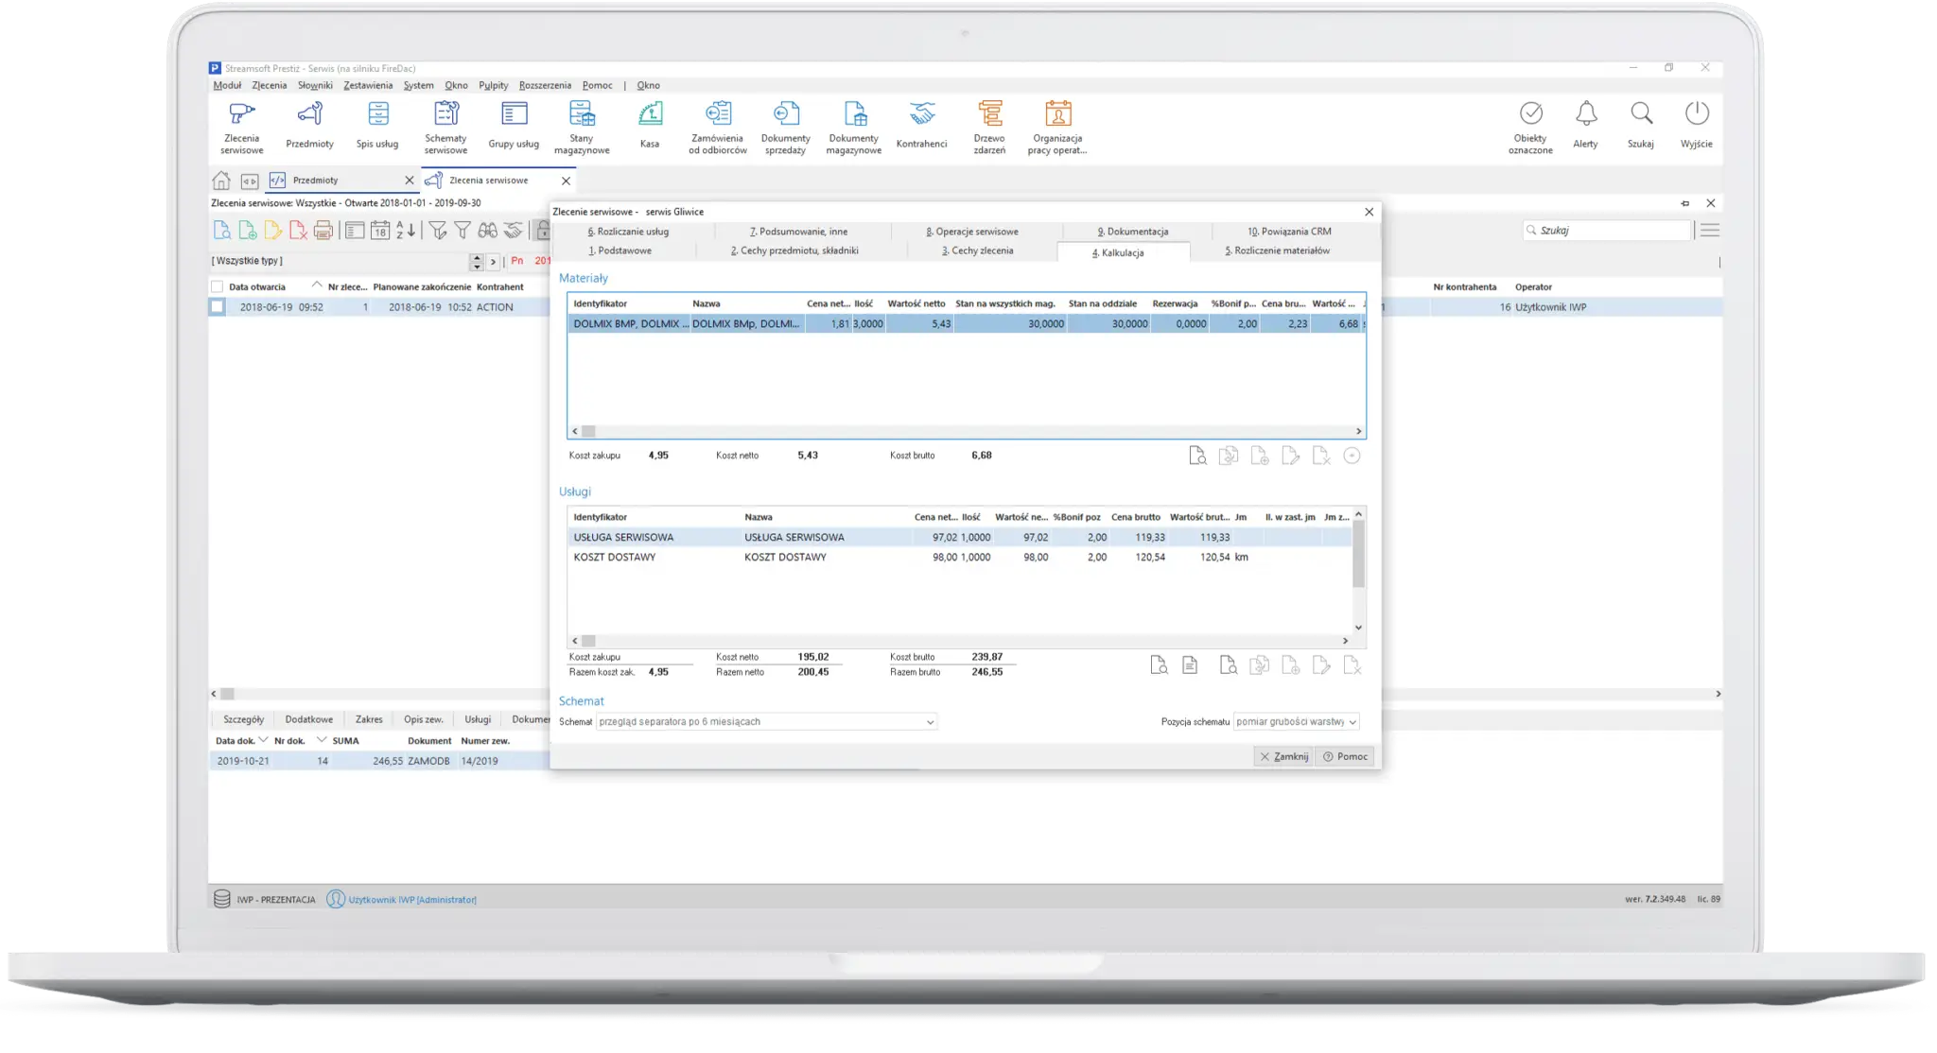This screenshot has width=1937, height=1053.
Task: Open the Pozycja schematu dropdown
Action: pyautogui.click(x=1352, y=722)
